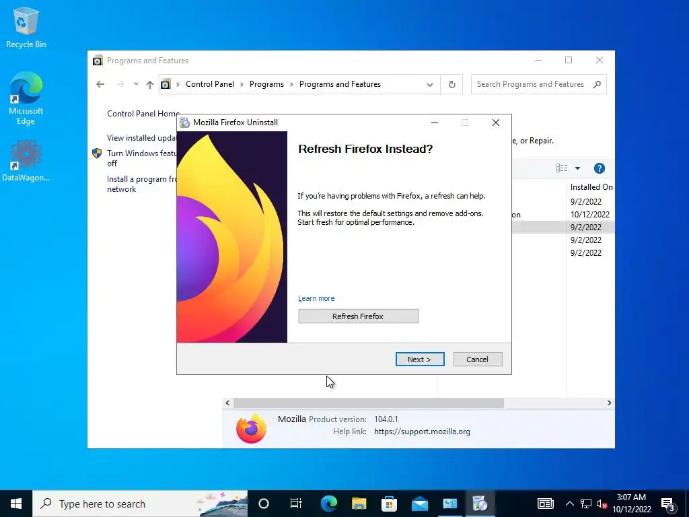Viewport: 689px width, 517px height.
Task: Click the shield icon beside Turn Windows features
Action: pyautogui.click(x=97, y=153)
